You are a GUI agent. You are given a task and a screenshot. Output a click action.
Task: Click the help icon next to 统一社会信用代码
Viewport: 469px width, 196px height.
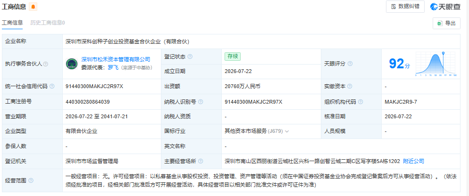[52, 86]
